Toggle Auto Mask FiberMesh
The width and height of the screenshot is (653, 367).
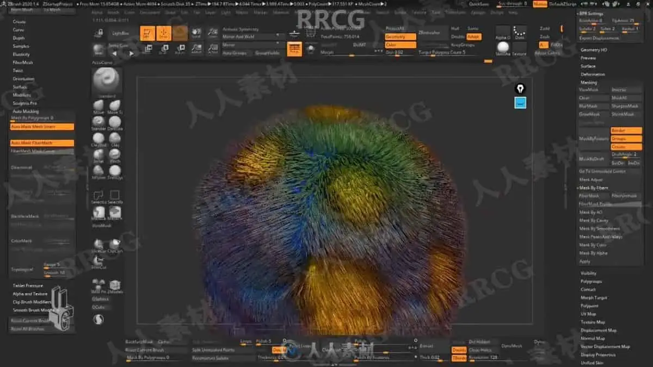coord(42,143)
